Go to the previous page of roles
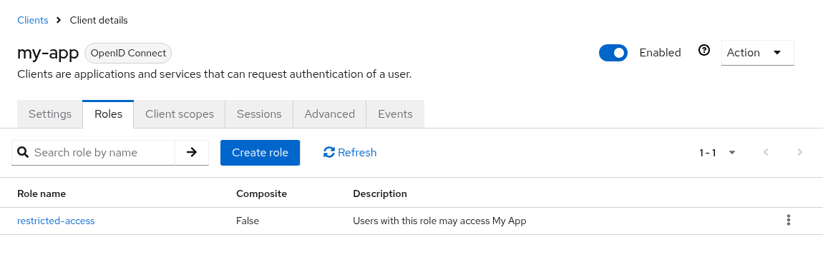The image size is (823, 257). pos(766,152)
